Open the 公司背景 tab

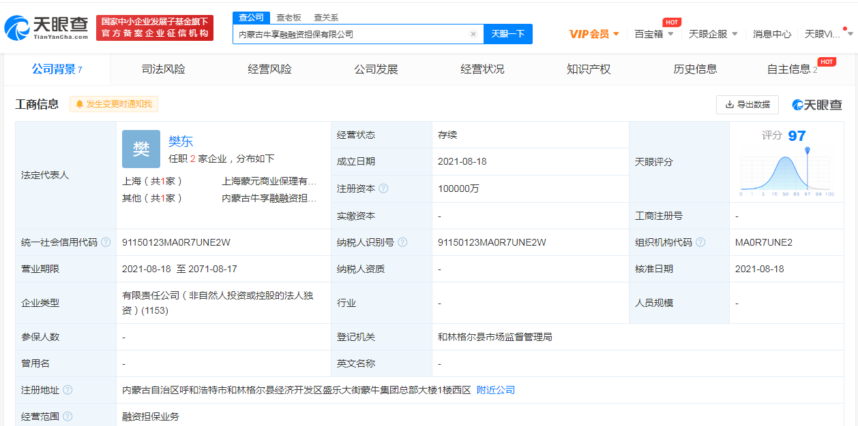(x=57, y=69)
